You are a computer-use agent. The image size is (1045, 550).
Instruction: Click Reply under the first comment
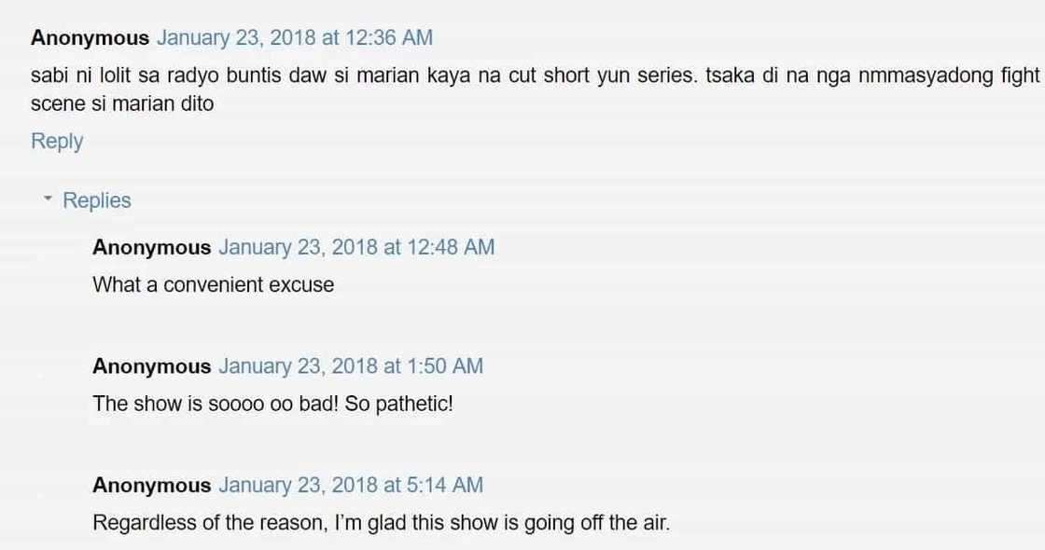tap(57, 141)
